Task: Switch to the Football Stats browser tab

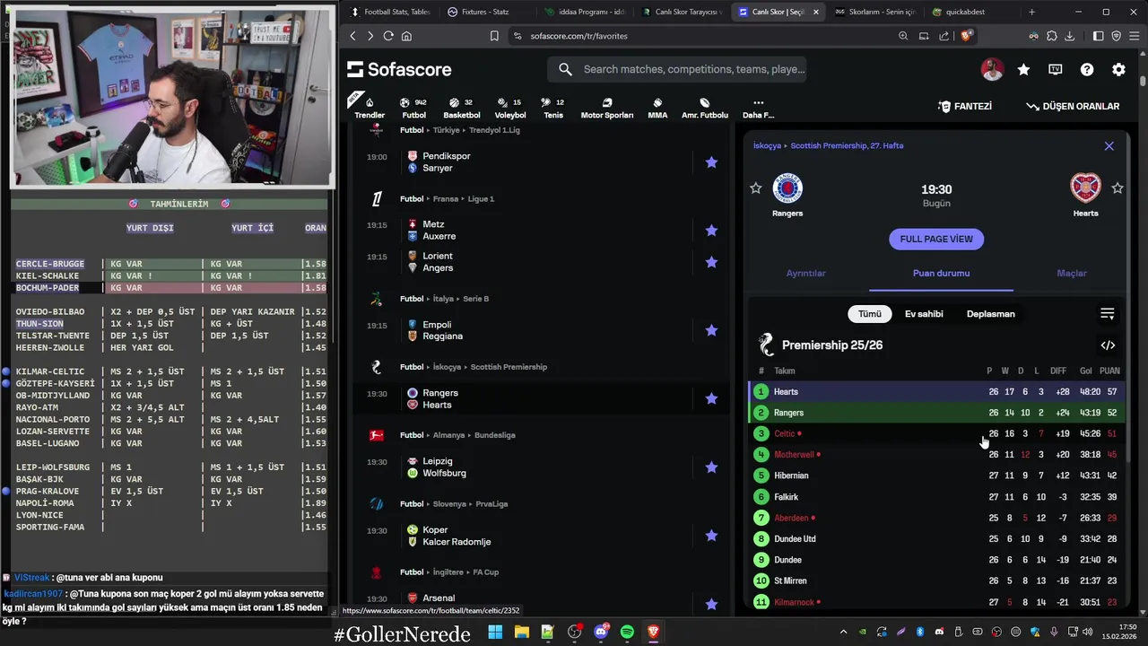Action: 391,12
